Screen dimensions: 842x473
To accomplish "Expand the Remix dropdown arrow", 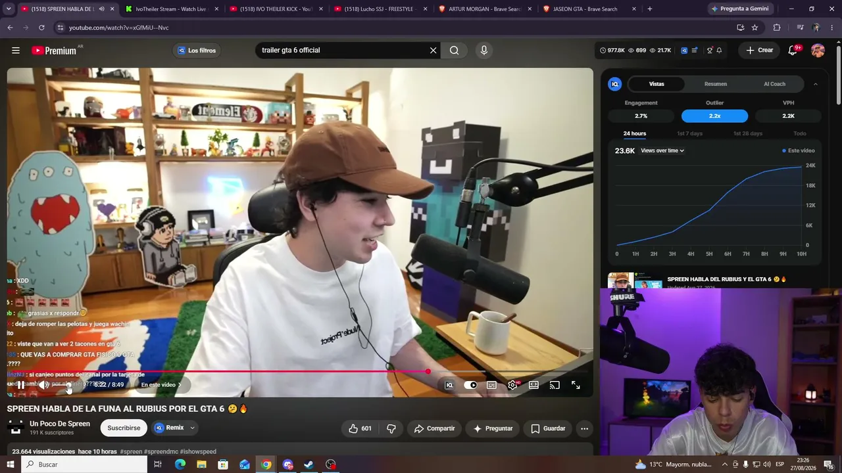I will pos(192,428).
